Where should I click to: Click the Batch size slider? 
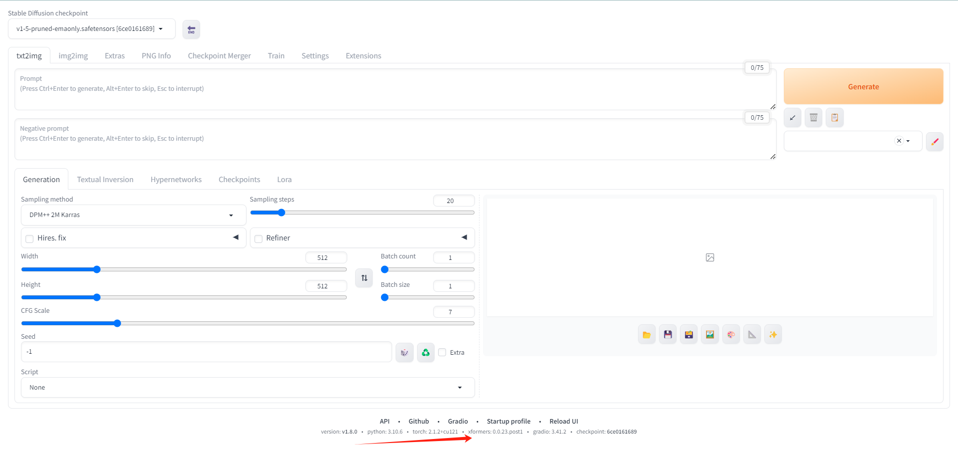click(428, 297)
